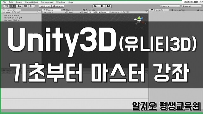Toggle 2D view in Scene
Screen dimensions: 203x114
point(85,12)
